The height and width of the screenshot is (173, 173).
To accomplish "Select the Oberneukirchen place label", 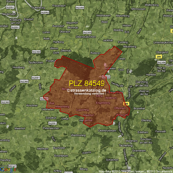I will pos(86,36).
